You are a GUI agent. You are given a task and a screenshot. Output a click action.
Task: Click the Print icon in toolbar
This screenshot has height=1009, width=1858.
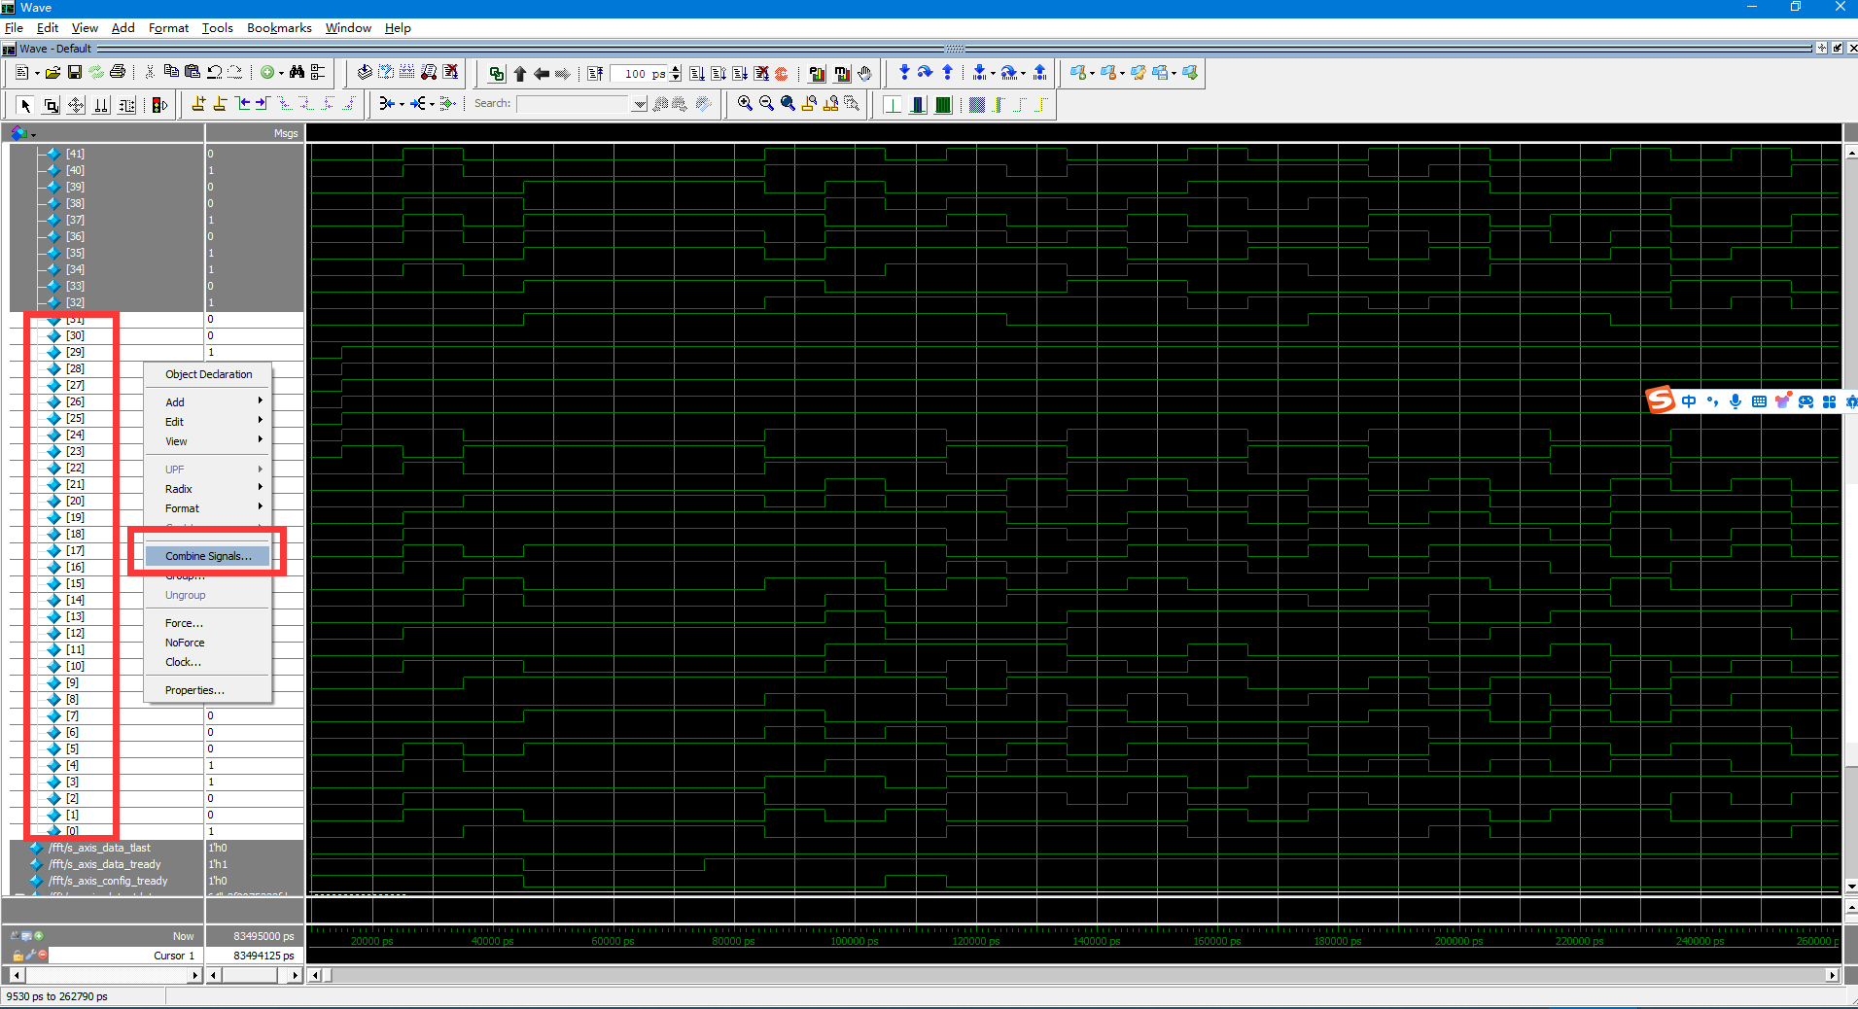[x=118, y=73]
